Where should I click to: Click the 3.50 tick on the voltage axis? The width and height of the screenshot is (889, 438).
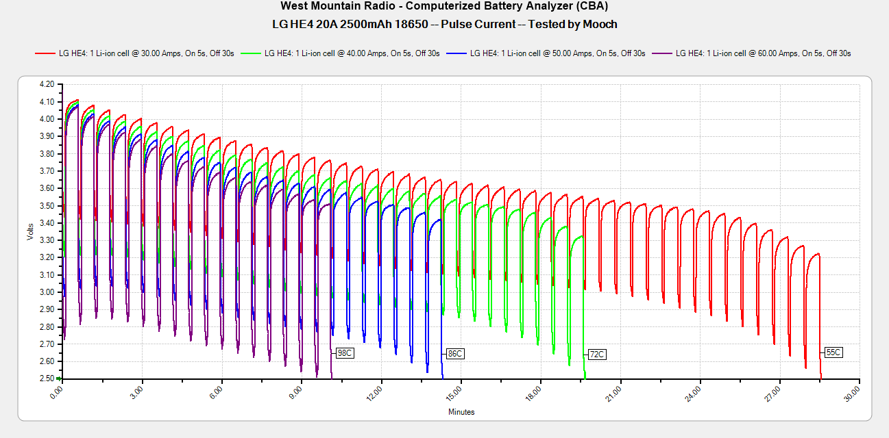point(47,205)
